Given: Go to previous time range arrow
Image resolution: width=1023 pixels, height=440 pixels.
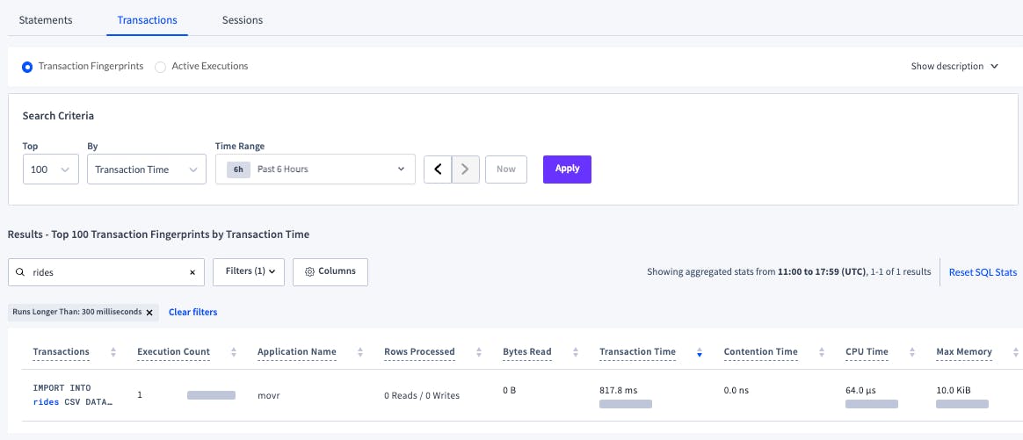Looking at the screenshot, I should pos(438,170).
